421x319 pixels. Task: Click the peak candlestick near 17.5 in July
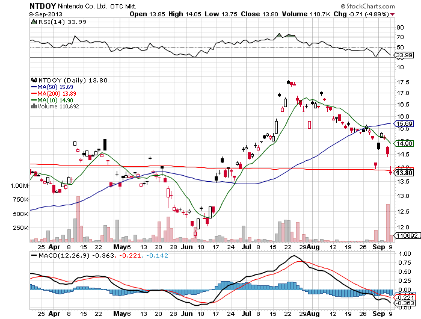point(288,82)
